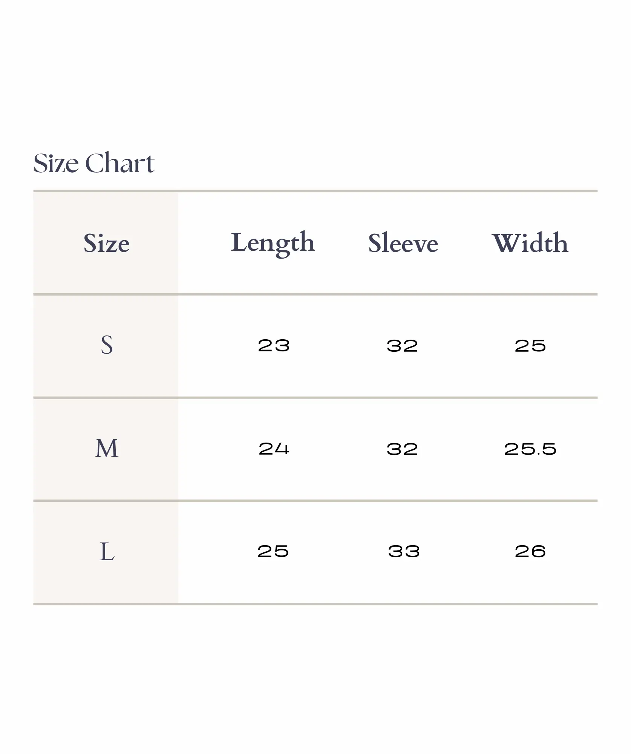Click the top border line below the title
The image size is (631, 754).
[315, 191]
